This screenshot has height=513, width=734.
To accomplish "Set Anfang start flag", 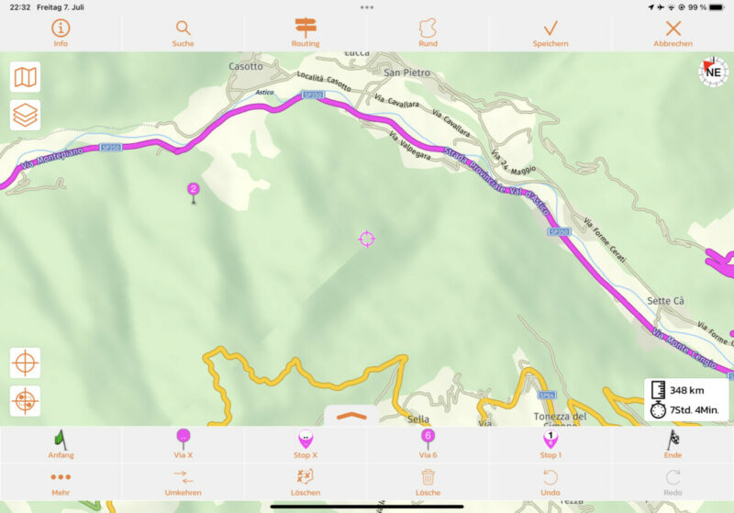I will 61,444.
